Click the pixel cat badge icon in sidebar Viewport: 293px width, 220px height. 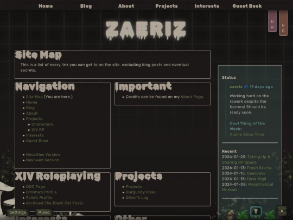pyautogui.click(x=256, y=212)
